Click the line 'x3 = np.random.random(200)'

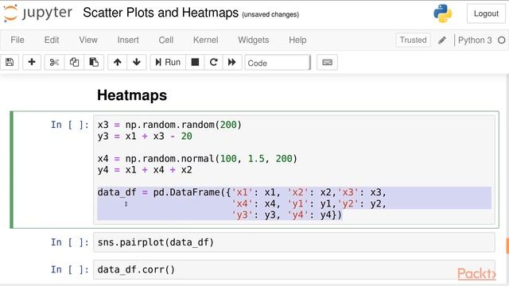(169, 125)
